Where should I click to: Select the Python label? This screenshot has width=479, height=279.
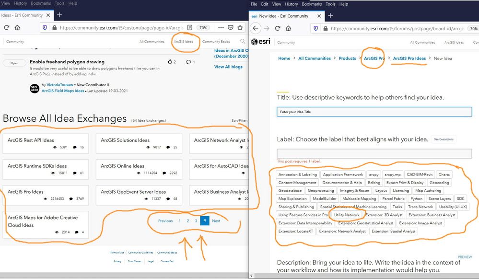(416, 198)
